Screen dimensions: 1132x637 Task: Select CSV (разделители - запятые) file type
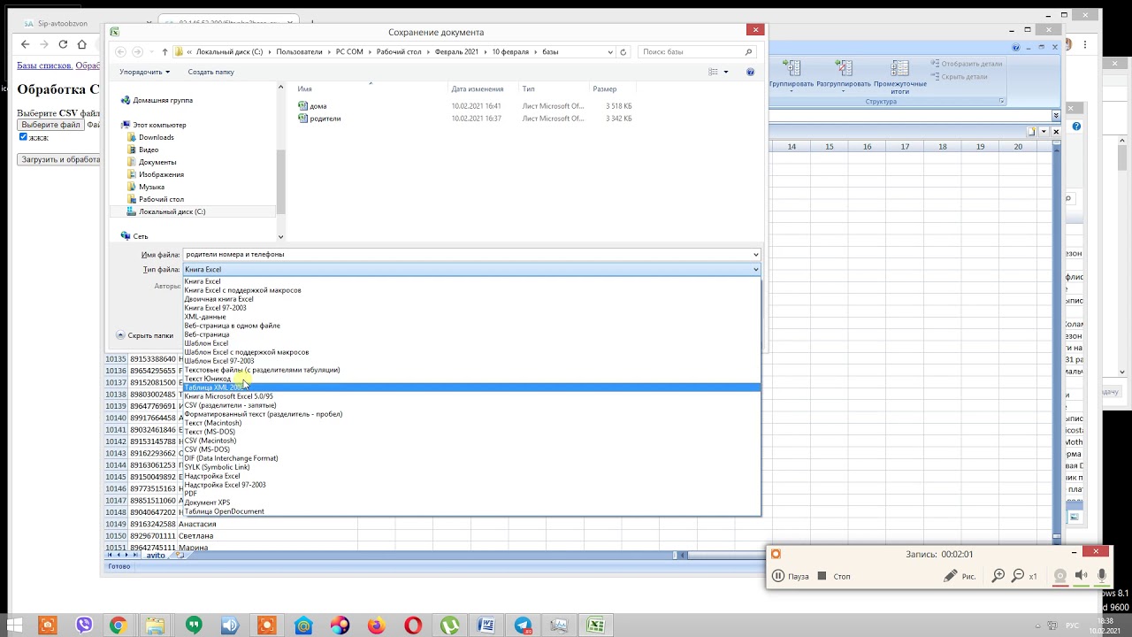tap(230, 405)
